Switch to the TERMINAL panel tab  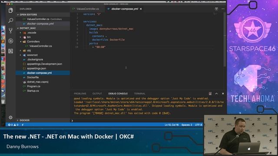[140, 94]
